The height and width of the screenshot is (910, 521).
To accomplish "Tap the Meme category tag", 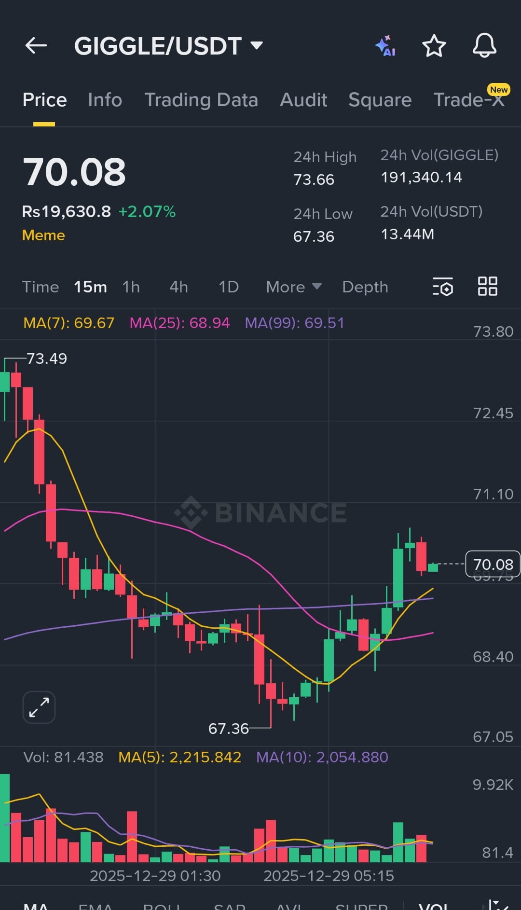I will [x=43, y=235].
